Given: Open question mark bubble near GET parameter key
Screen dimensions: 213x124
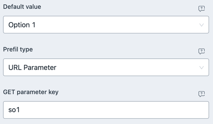Looking at the screenshot, I should tap(201, 94).
